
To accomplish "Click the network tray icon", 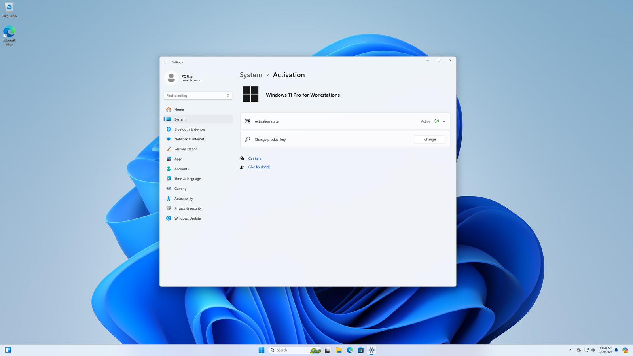I will click(x=586, y=350).
